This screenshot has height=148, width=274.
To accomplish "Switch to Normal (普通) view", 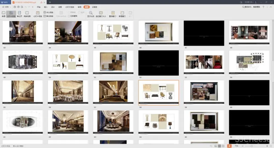I will (x=4, y=14).
